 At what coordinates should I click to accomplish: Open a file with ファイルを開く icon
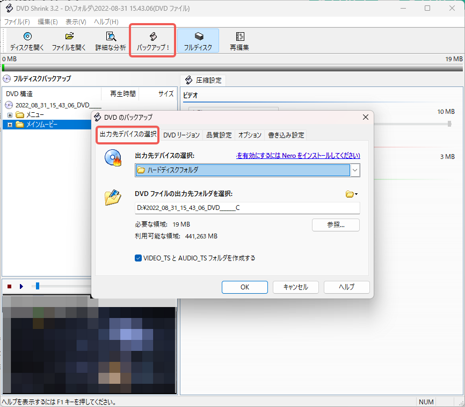coord(69,40)
